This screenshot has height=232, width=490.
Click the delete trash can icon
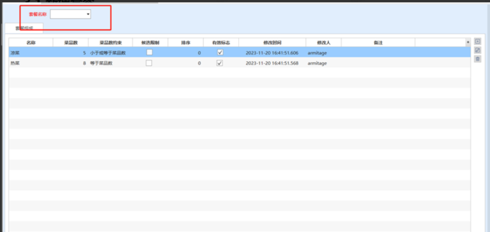(x=477, y=59)
